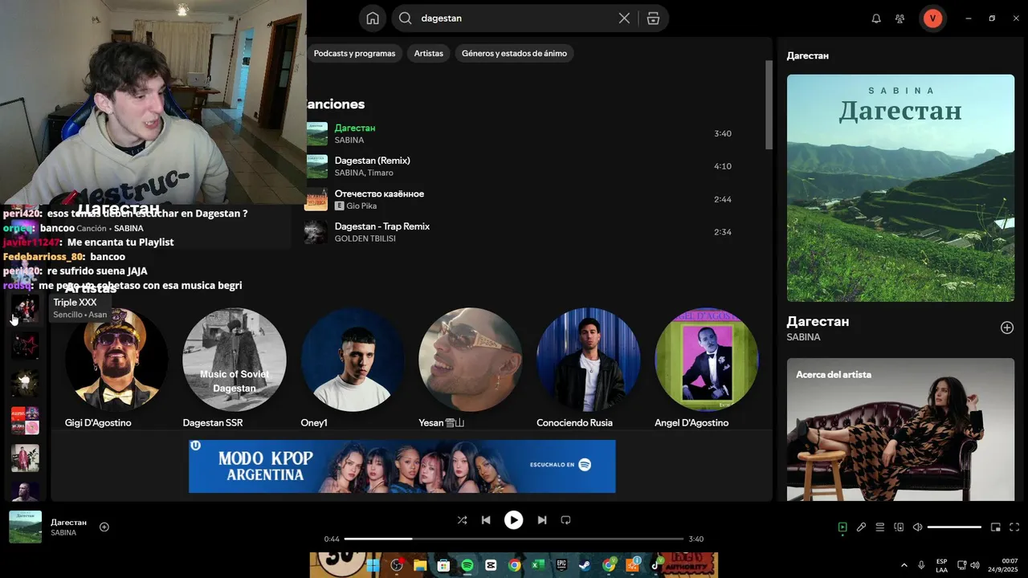Image resolution: width=1028 pixels, height=578 pixels.
Task: Open the Angel D'Agostino artist card
Action: pos(707,368)
